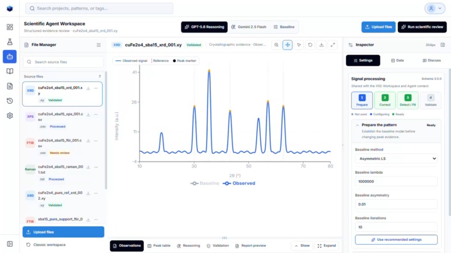
Task: Expand the bottom panel with Expand button
Action: (x=327, y=246)
